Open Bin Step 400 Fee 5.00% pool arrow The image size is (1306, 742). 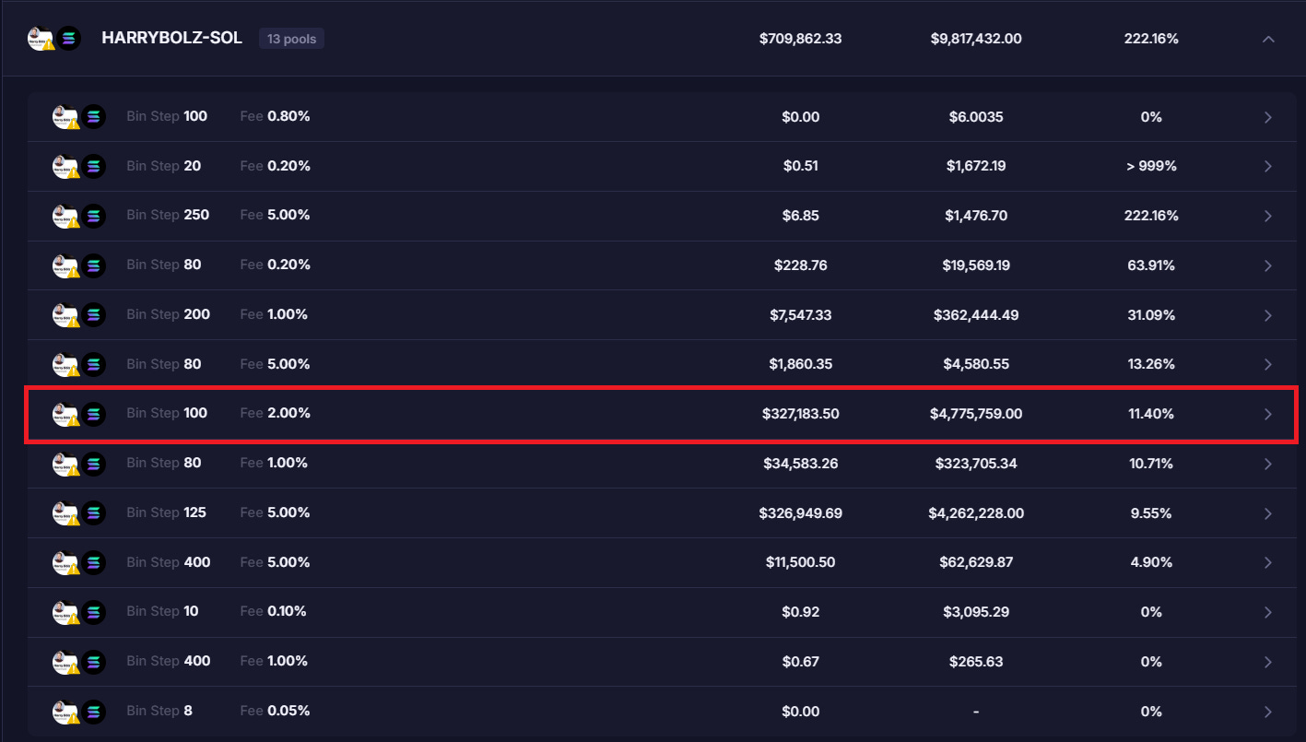(1268, 563)
